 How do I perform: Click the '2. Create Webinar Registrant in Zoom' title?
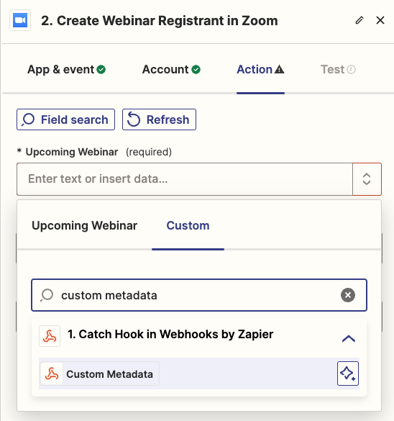160,21
